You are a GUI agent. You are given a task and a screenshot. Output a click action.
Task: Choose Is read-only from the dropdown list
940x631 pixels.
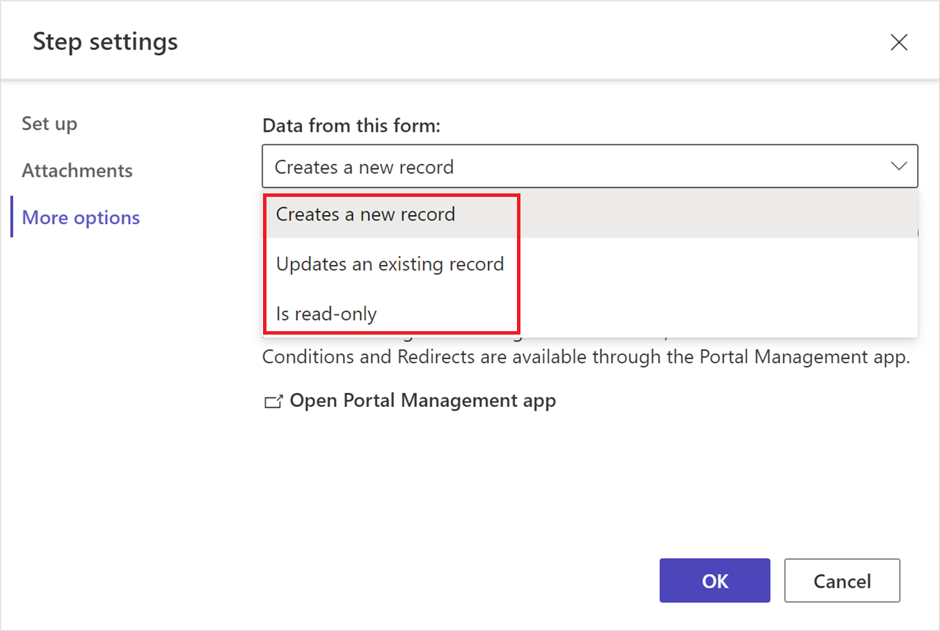click(x=326, y=314)
